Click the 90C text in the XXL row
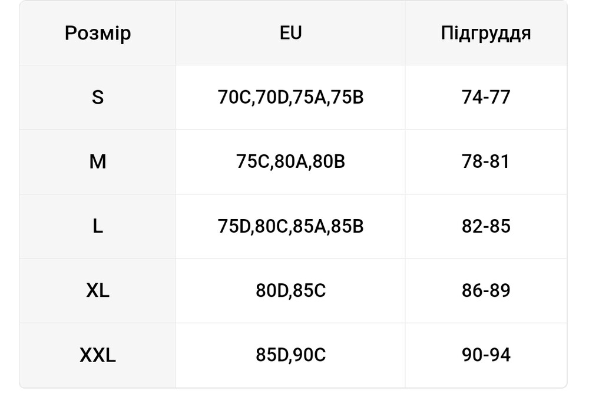This screenshot has width=589, height=394. pyautogui.click(x=309, y=355)
